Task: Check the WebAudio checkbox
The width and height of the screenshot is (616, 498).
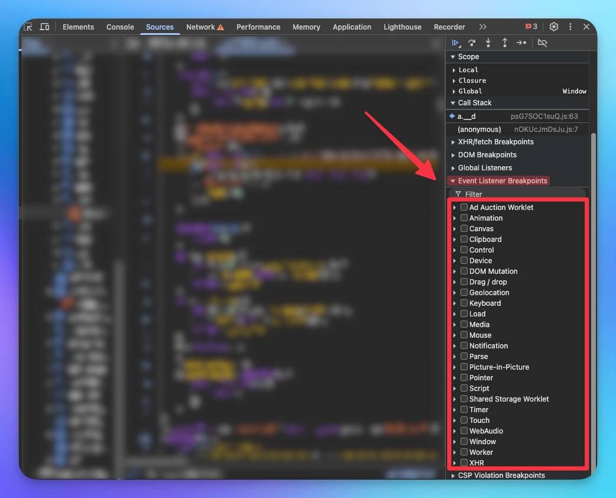Action: click(464, 431)
